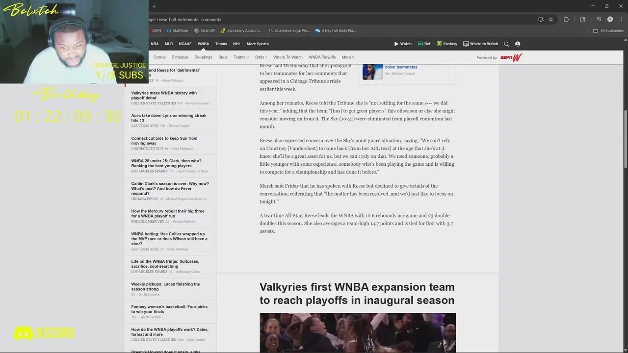Open 'How do the WNBA playoffs work?' story
628x353 pixels.
click(x=170, y=334)
